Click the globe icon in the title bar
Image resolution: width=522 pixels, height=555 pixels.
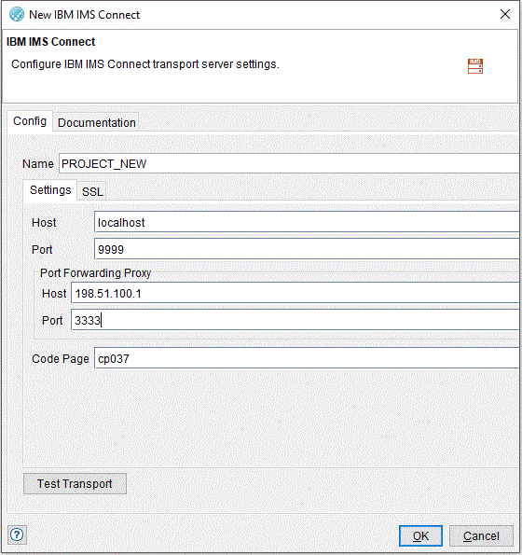pos(16,15)
